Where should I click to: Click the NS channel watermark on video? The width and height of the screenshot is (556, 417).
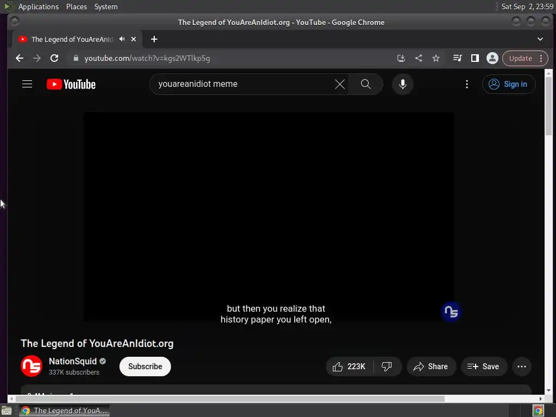(451, 312)
